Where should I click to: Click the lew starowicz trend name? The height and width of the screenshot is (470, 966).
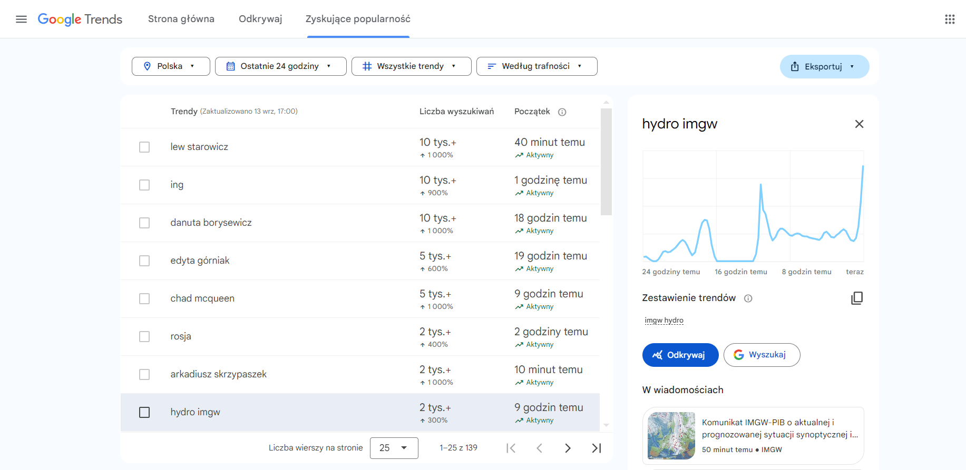199,147
